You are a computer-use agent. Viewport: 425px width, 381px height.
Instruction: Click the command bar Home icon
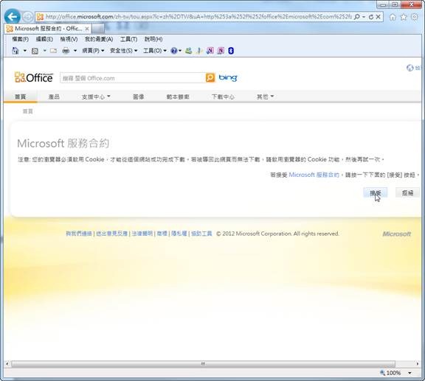[15, 51]
